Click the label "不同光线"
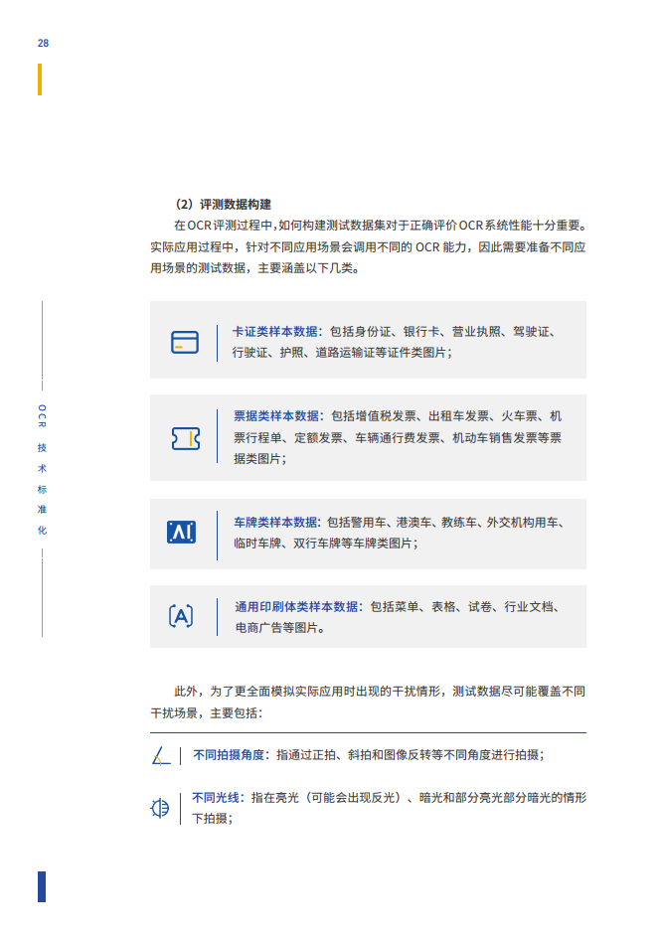Screen dimensions: 661x938 (x=218, y=798)
